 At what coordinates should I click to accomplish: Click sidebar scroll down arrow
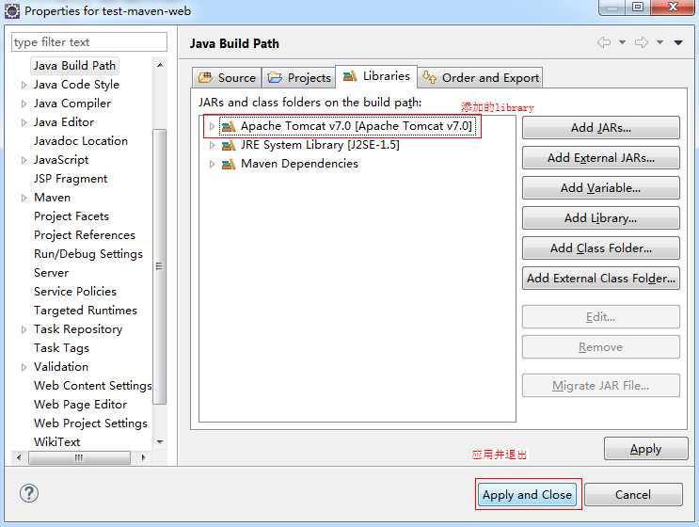click(160, 442)
